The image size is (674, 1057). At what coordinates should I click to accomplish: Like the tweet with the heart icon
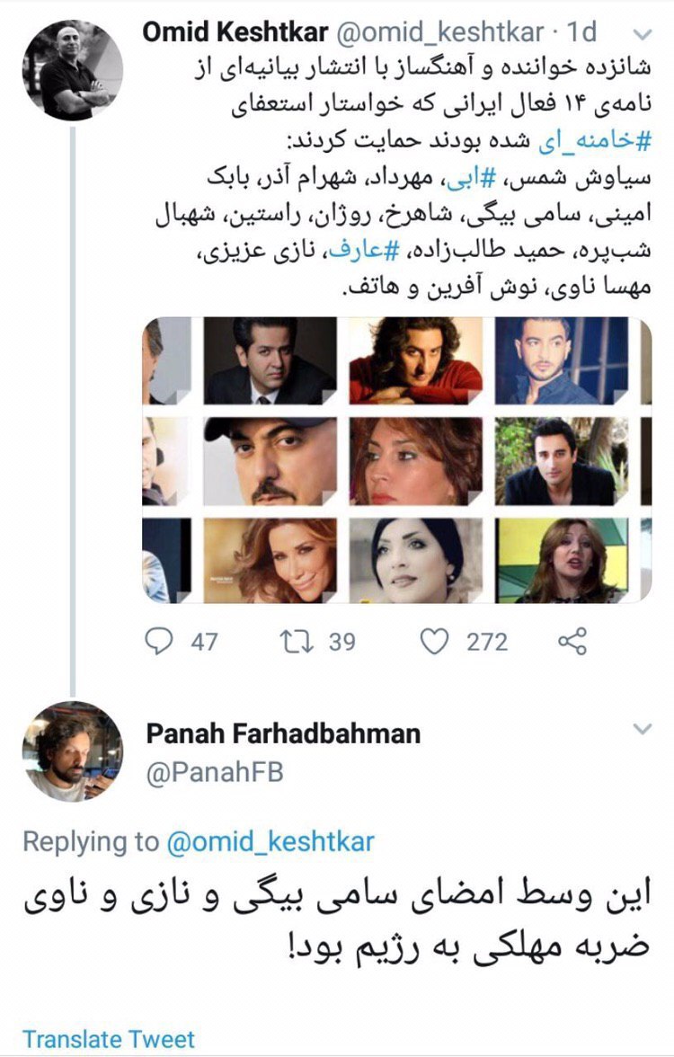click(x=435, y=641)
